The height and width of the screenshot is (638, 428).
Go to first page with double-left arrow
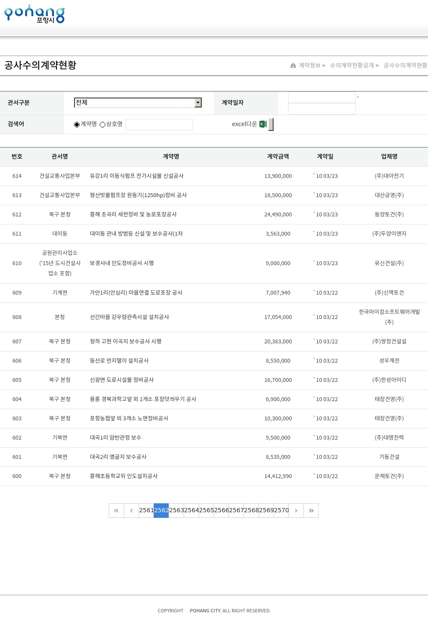point(116,511)
